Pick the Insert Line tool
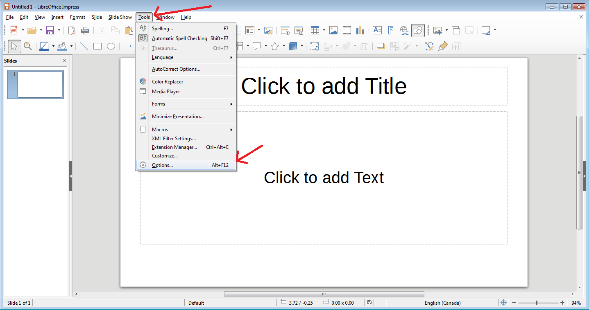Screen dimensions: 589x310 84,46
